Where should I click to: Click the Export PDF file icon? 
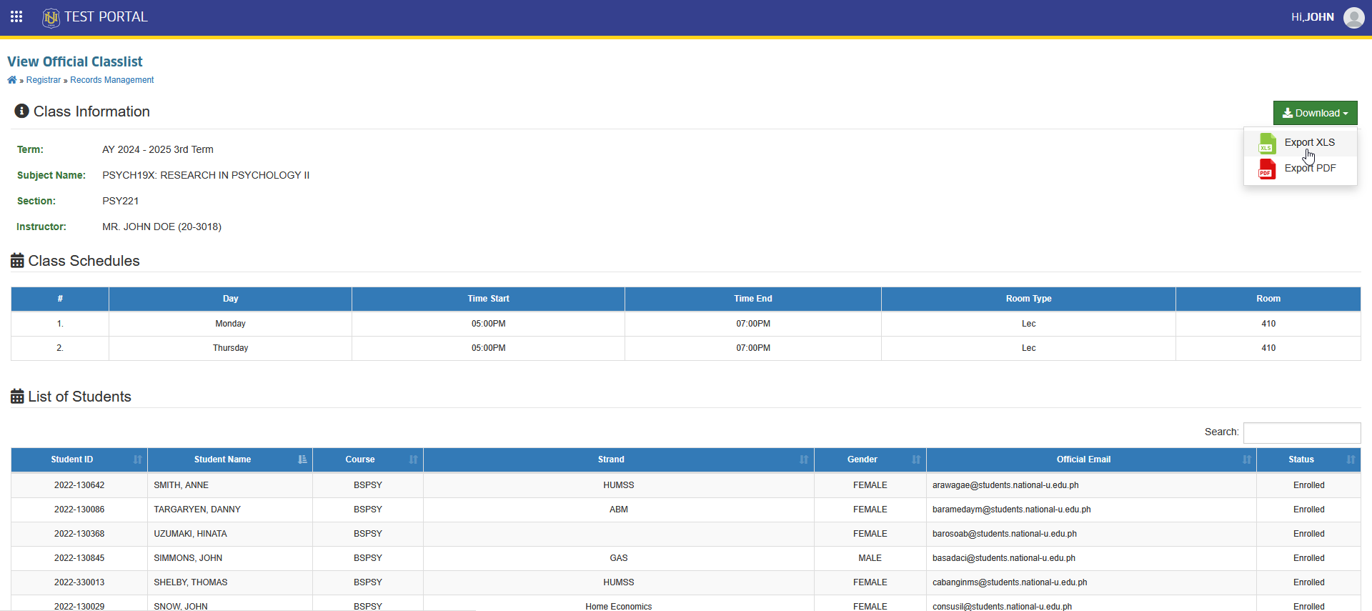click(x=1267, y=169)
